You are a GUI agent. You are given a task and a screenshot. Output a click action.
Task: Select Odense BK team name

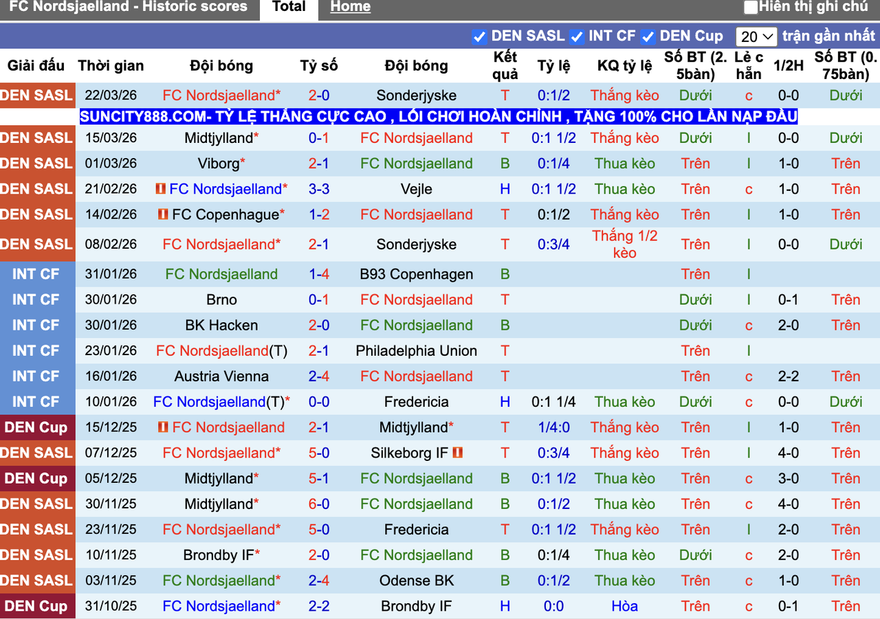point(417,581)
